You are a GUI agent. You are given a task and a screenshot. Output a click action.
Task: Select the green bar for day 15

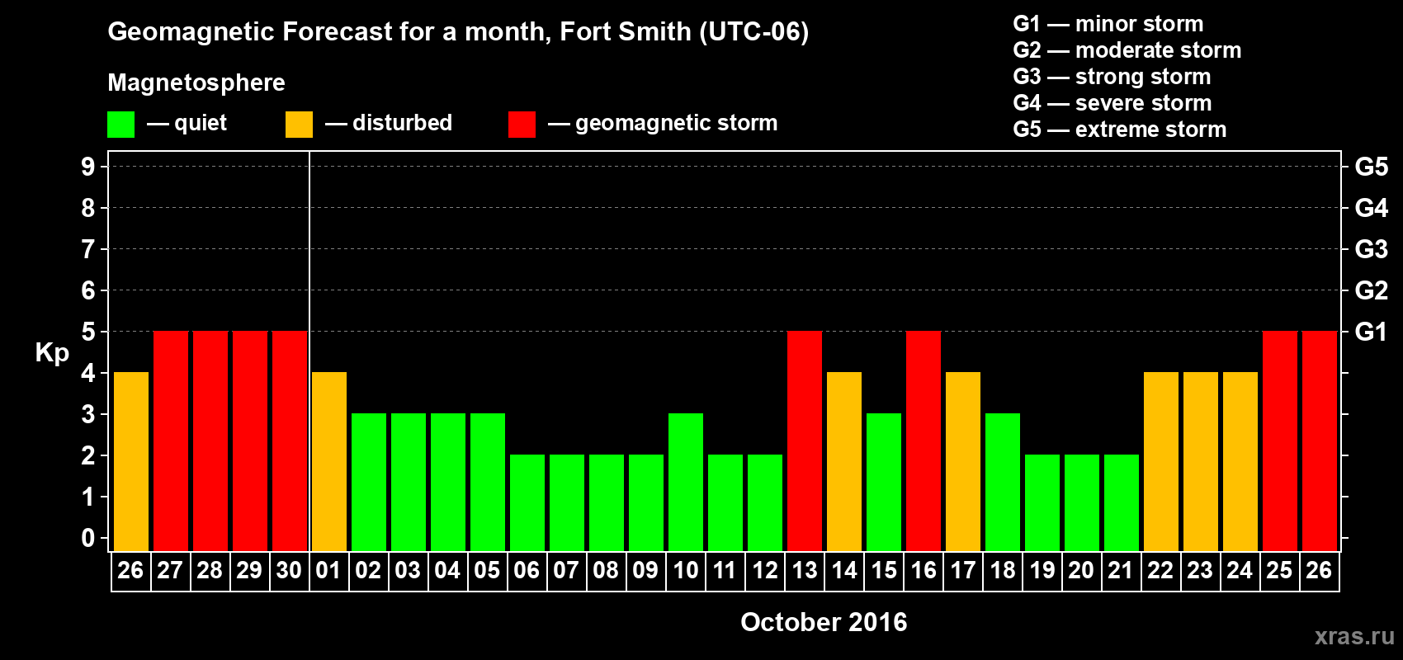point(884,482)
